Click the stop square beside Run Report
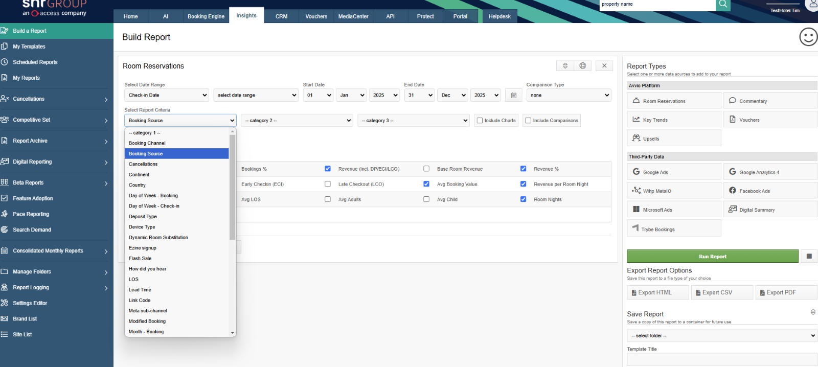 pos(809,256)
